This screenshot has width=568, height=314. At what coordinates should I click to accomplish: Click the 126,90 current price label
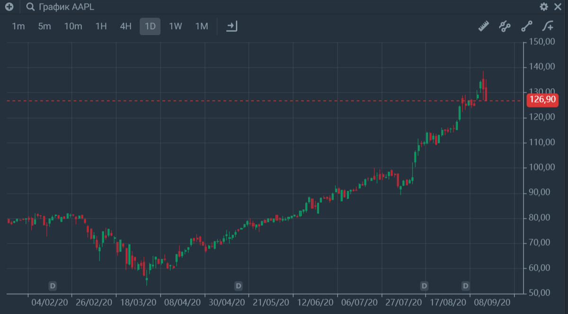(x=542, y=101)
